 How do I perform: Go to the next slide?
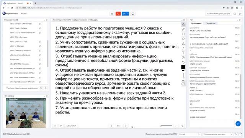point(126,126)
